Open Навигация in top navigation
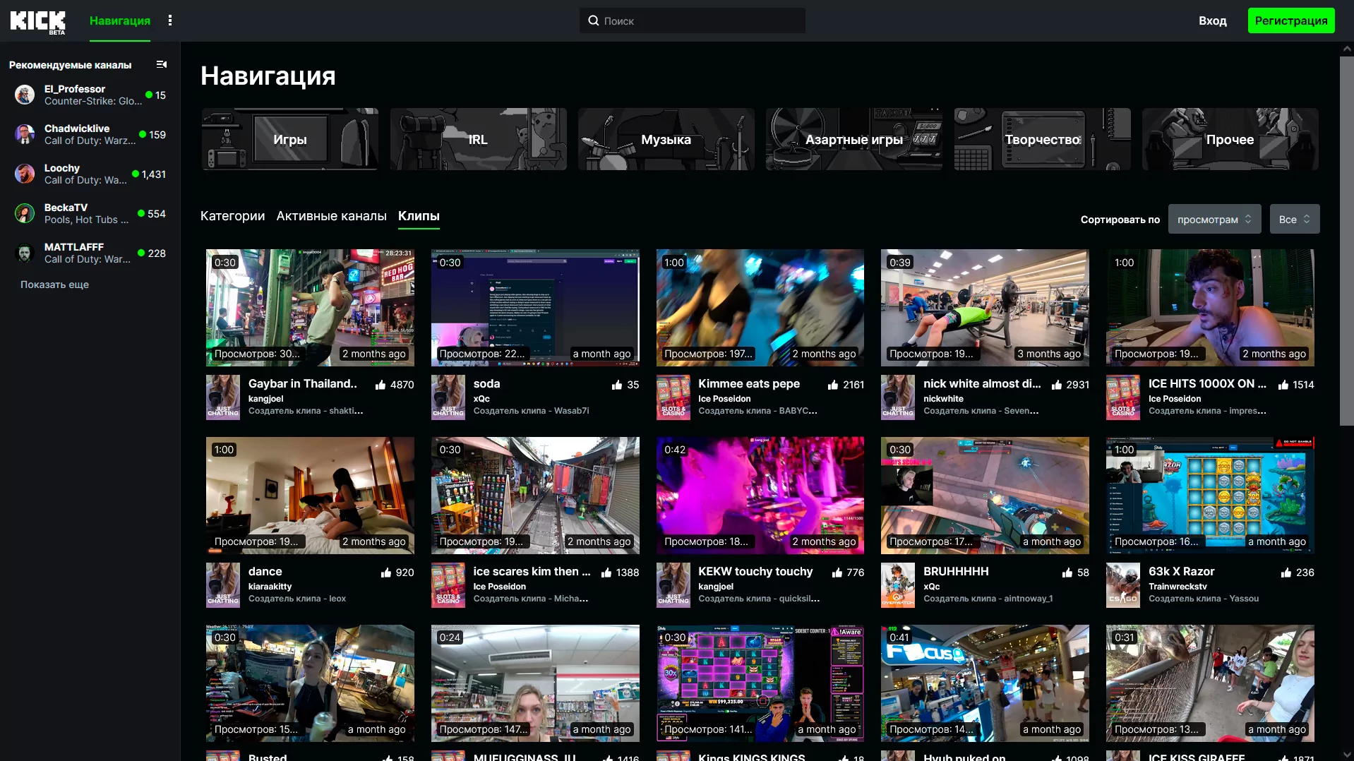The width and height of the screenshot is (1354, 761). (x=120, y=20)
